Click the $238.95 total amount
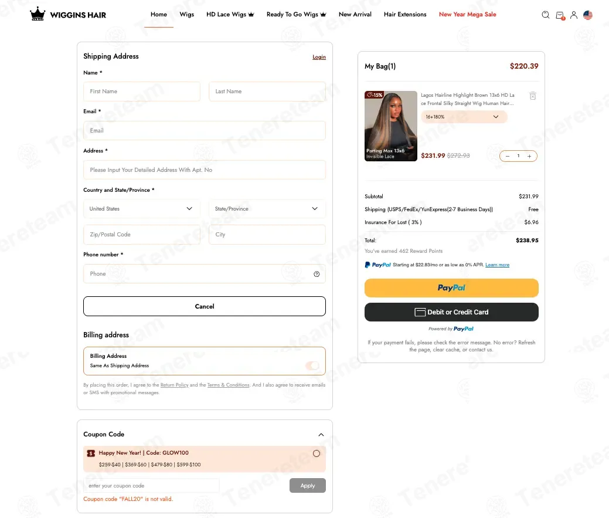This screenshot has width=609, height=518. click(x=527, y=241)
